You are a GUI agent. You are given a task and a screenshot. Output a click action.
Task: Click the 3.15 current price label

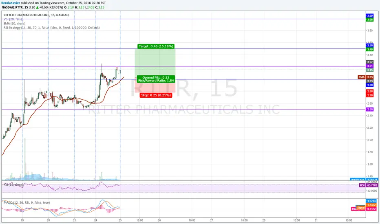pyautogui.click(x=369, y=70)
